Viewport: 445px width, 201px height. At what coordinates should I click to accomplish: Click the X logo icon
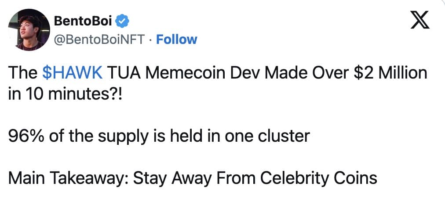click(x=419, y=21)
